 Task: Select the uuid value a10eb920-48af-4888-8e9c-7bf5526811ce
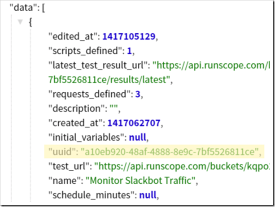point(170,151)
